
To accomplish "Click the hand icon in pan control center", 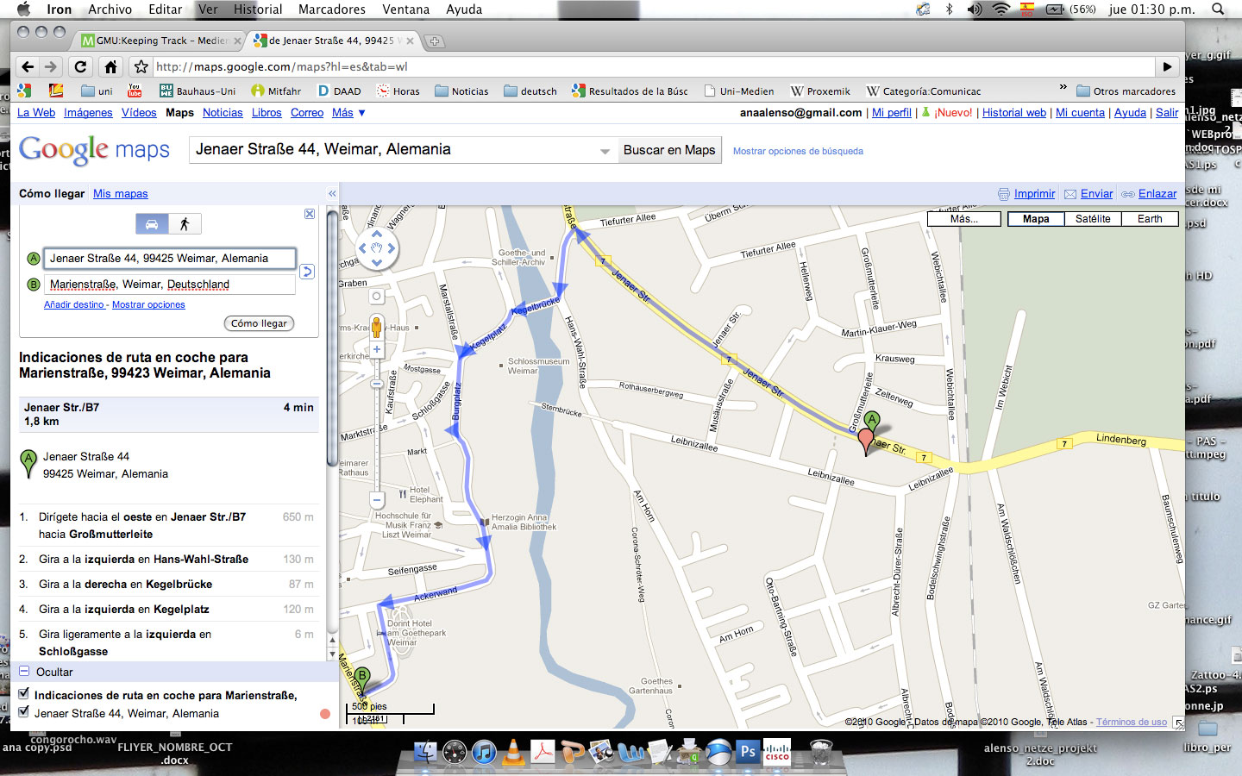I will point(376,248).
